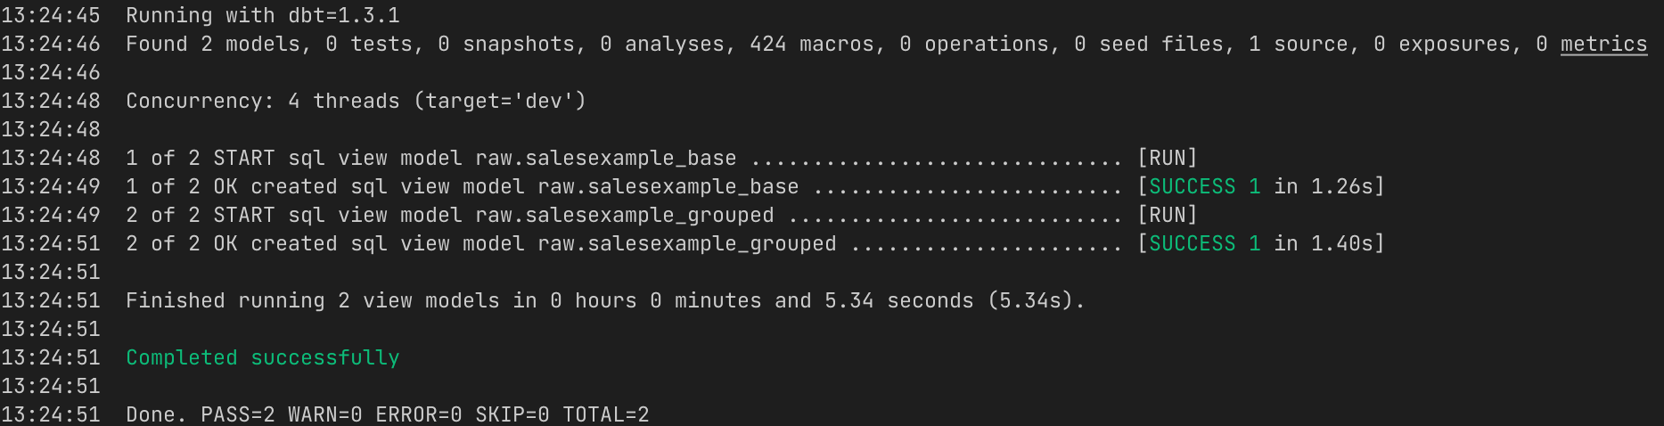
Task: Click the 13:24:45 timestamp
Action: pos(51,15)
